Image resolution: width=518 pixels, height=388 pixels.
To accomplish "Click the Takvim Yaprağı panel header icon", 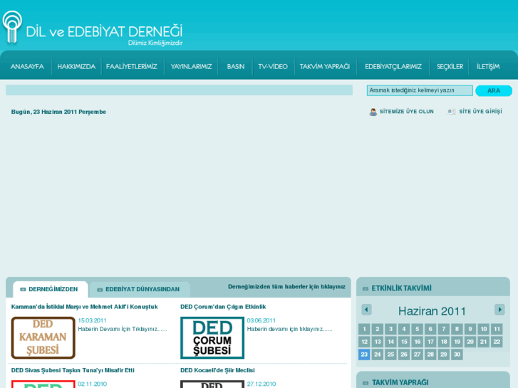I will point(366,383).
